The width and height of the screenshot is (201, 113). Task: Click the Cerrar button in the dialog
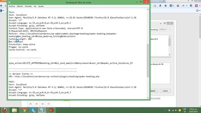click(165, 91)
